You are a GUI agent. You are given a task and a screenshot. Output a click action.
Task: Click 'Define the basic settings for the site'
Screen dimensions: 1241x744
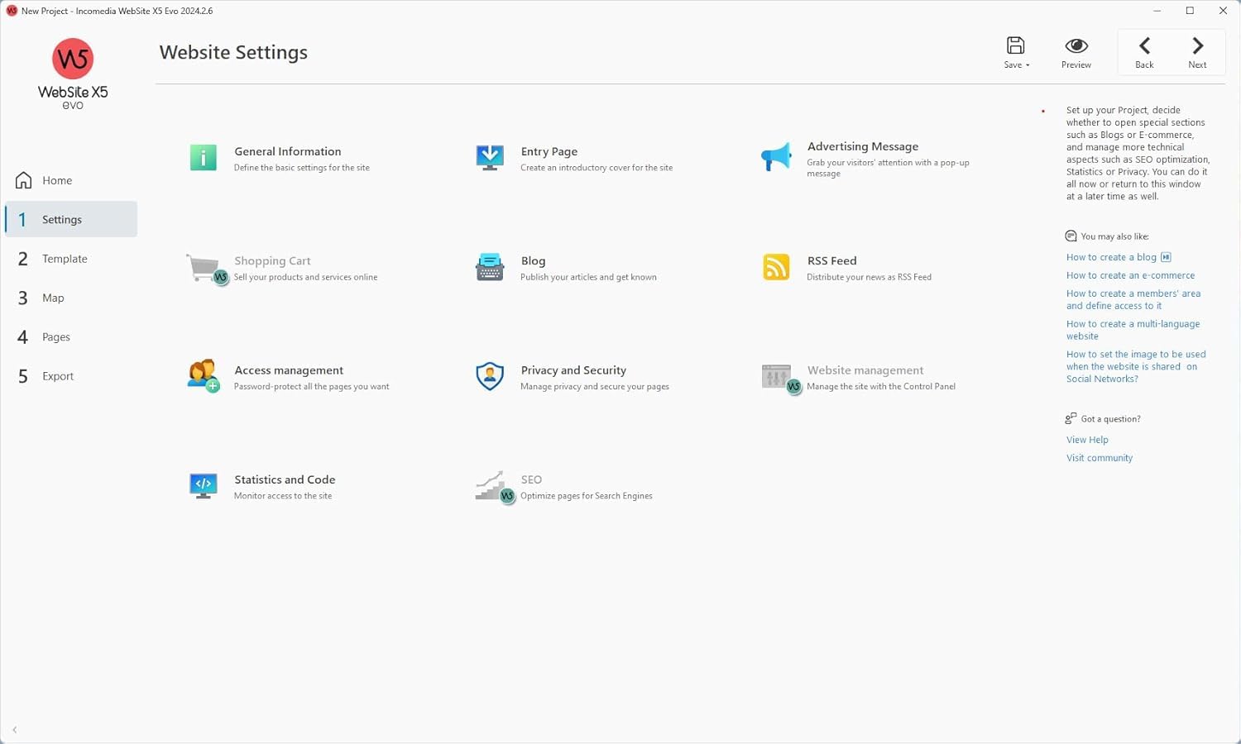302,168
